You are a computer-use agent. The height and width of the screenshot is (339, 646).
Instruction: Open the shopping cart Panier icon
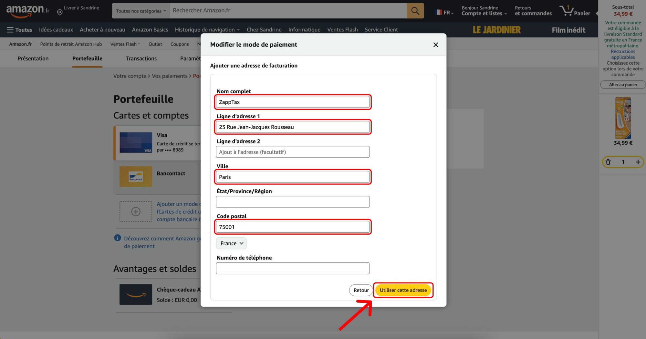(x=575, y=11)
